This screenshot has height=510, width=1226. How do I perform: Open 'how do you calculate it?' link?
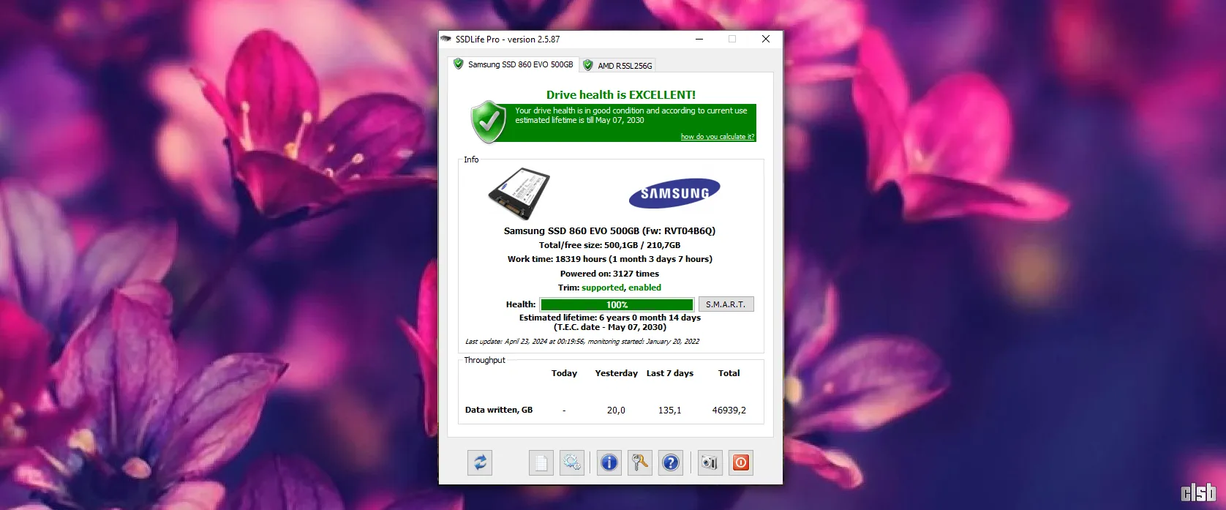coord(717,137)
